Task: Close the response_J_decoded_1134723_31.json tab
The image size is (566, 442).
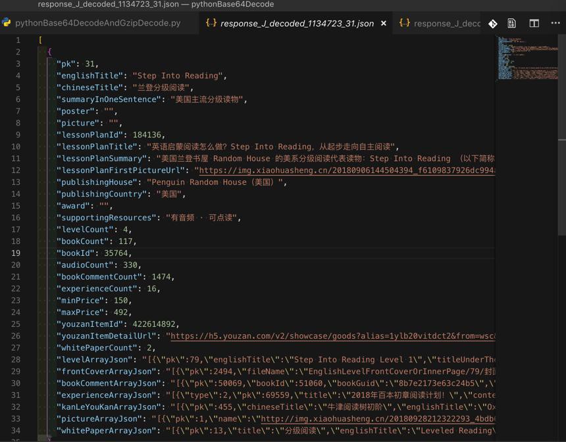Action: (384, 24)
